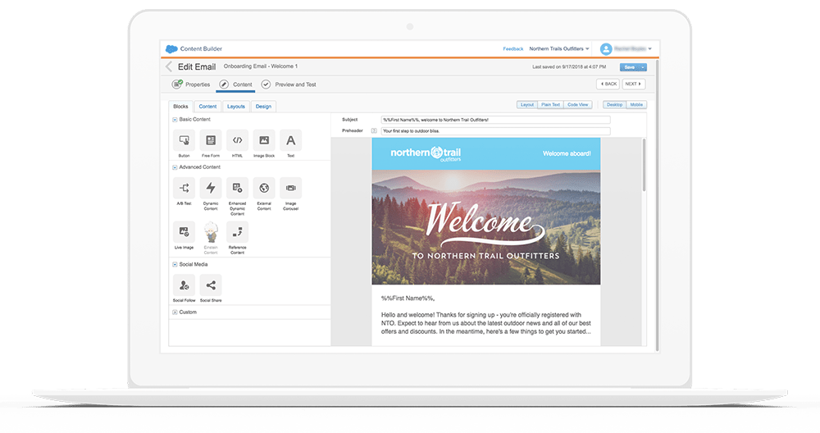Image resolution: width=820 pixels, height=433 pixels.
Task: Click the 'Last saved on' timestamp
Action: tap(569, 67)
